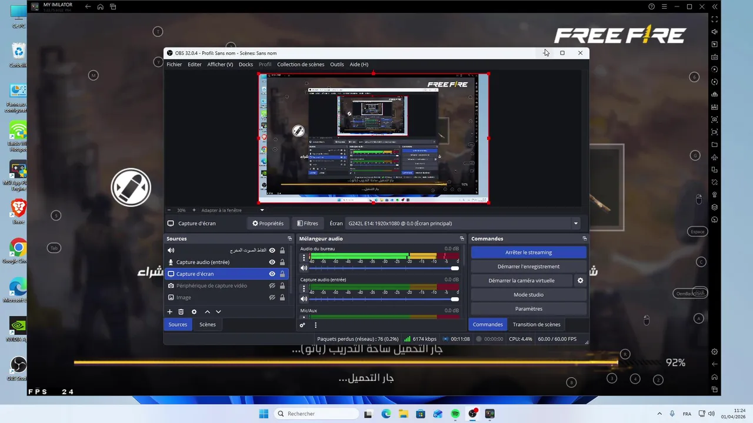Click emulator fullscreen icon in sidebar
The height and width of the screenshot is (423, 753).
715,19
